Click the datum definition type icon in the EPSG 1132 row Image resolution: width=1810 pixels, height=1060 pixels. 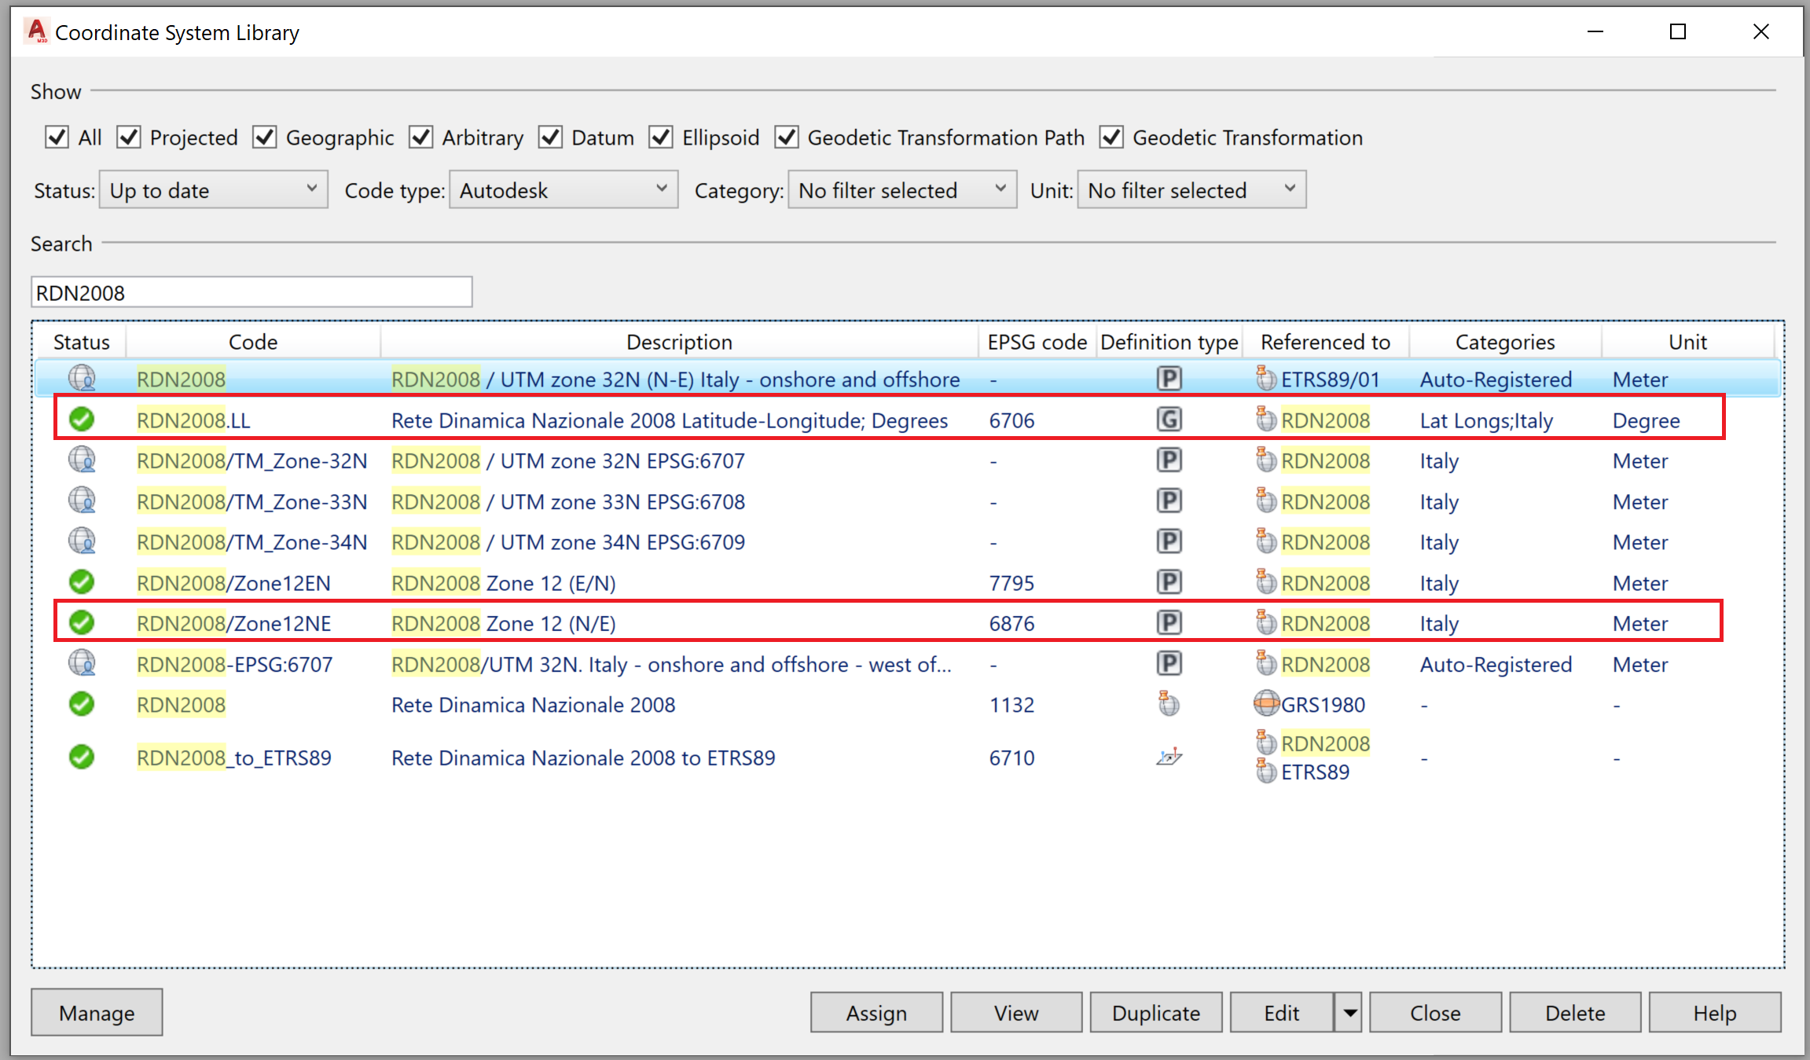pos(1169,703)
